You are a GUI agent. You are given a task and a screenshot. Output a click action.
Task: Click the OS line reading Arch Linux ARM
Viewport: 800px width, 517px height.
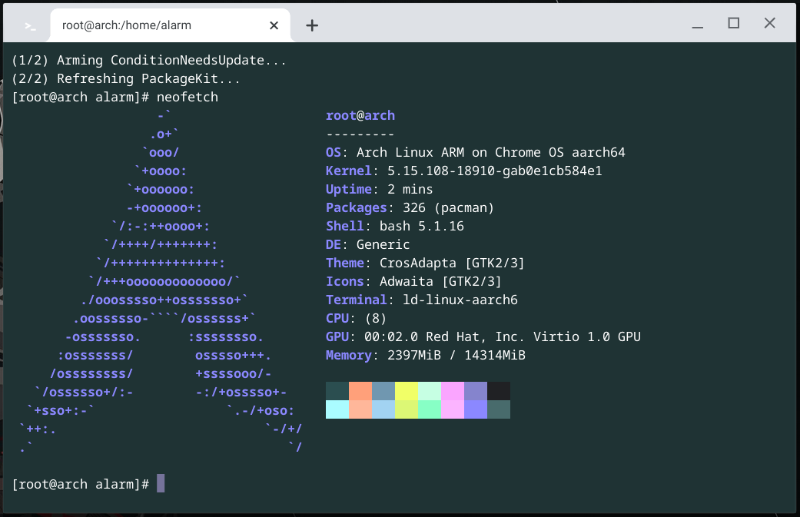pos(475,152)
